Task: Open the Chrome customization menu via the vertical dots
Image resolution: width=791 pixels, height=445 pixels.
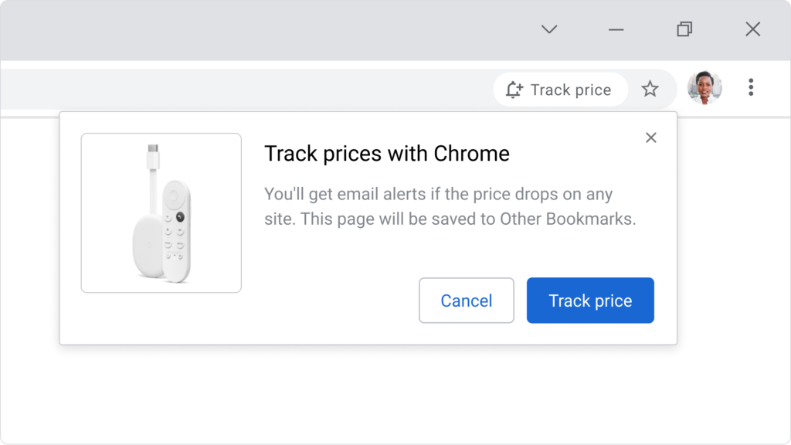Action: coord(750,87)
